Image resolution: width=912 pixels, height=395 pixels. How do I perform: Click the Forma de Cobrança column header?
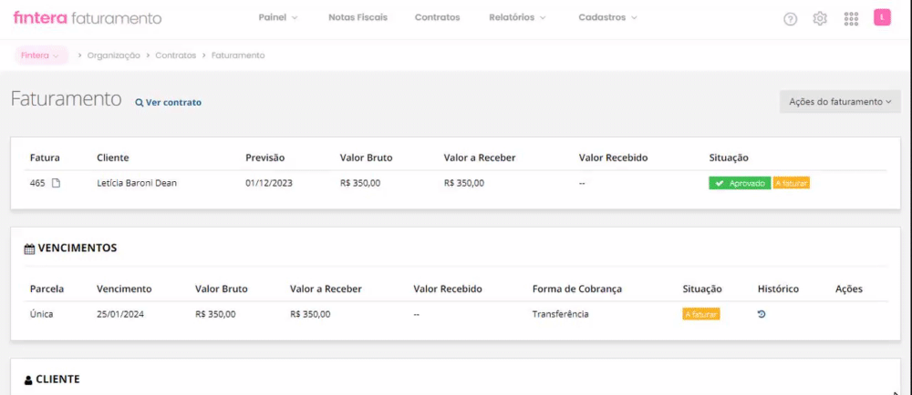coord(577,289)
